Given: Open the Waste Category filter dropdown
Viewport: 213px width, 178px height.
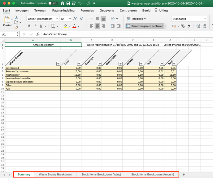Looking at the screenshot, I should click(59, 64).
